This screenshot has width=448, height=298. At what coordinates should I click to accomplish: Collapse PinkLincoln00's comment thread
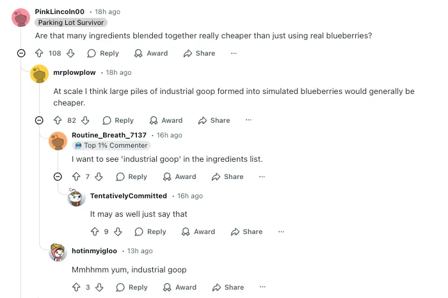pos(21,53)
